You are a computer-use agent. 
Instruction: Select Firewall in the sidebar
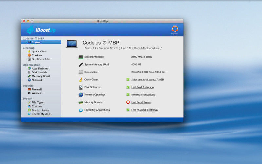click(x=37, y=89)
